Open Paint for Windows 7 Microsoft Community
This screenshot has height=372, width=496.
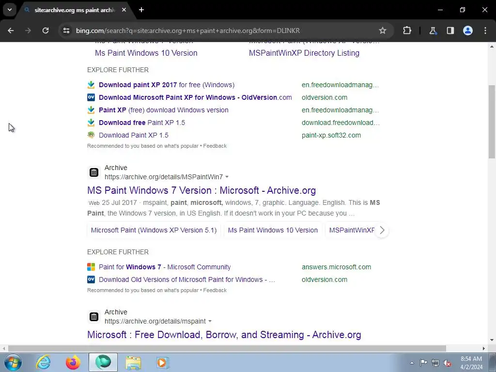[165, 267]
